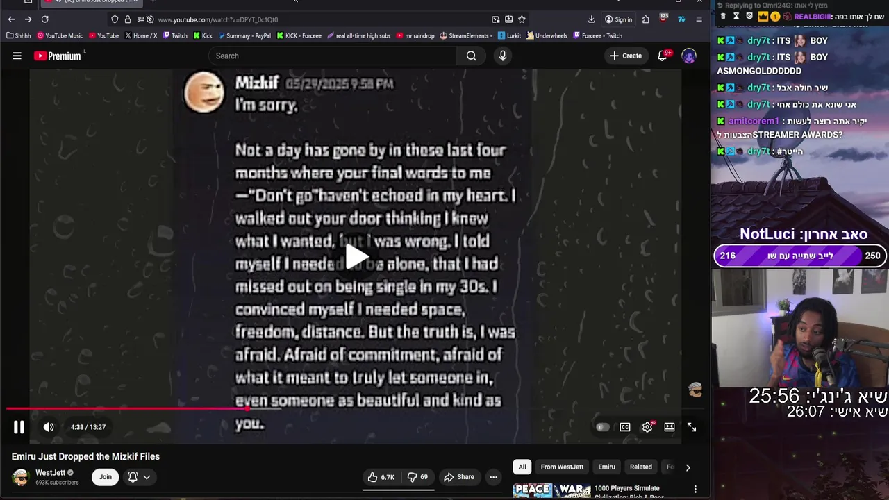Select the From WestJett chip
Image resolution: width=889 pixels, height=500 pixels.
[x=562, y=467]
